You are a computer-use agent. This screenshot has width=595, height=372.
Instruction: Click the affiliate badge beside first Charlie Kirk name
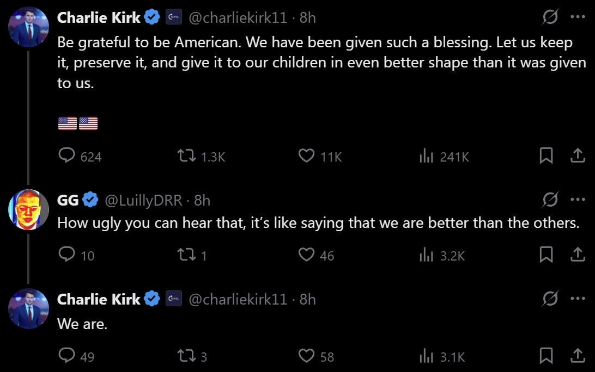tap(173, 17)
